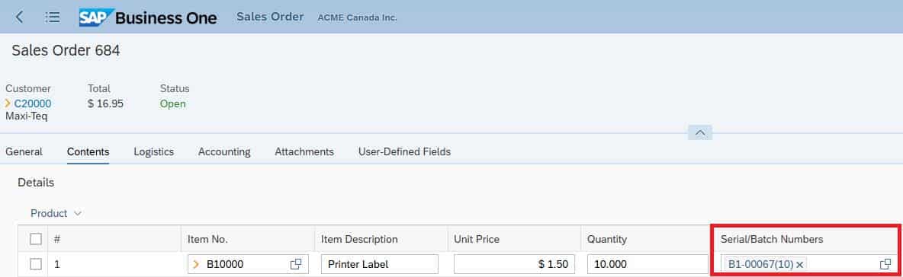Open the Attachments tab
Screen dimensions: 903x277
[304, 151]
